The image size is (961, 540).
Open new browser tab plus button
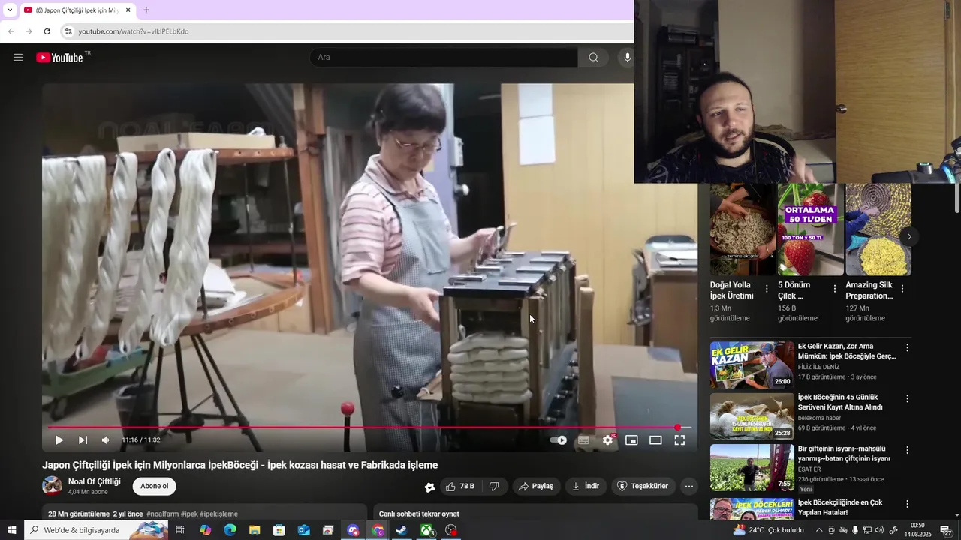click(x=146, y=10)
